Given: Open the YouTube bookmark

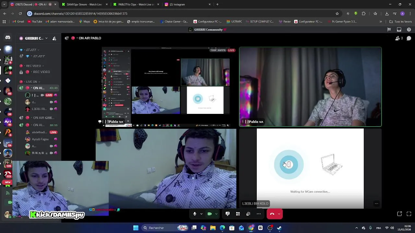Looking at the screenshot, I should pos(35,22).
